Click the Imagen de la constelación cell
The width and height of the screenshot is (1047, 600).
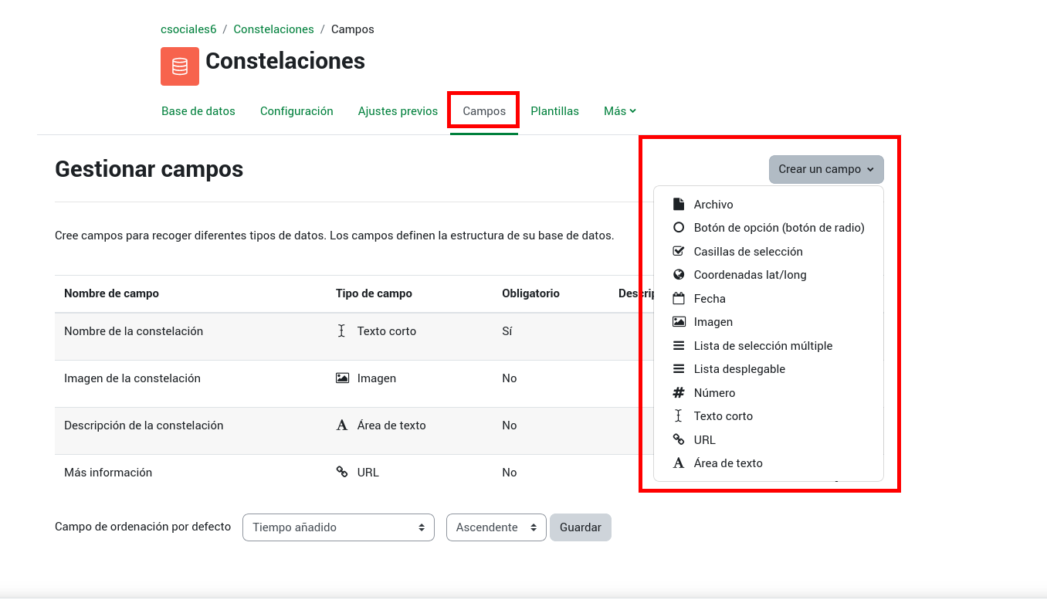click(x=132, y=378)
